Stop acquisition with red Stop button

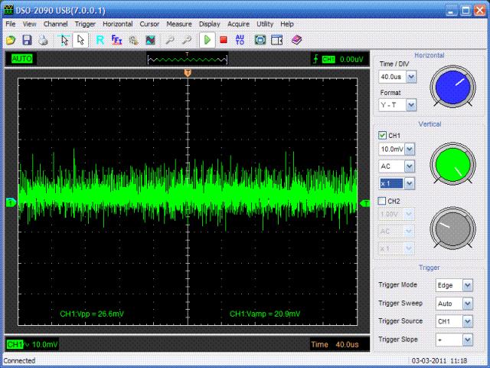223,39
